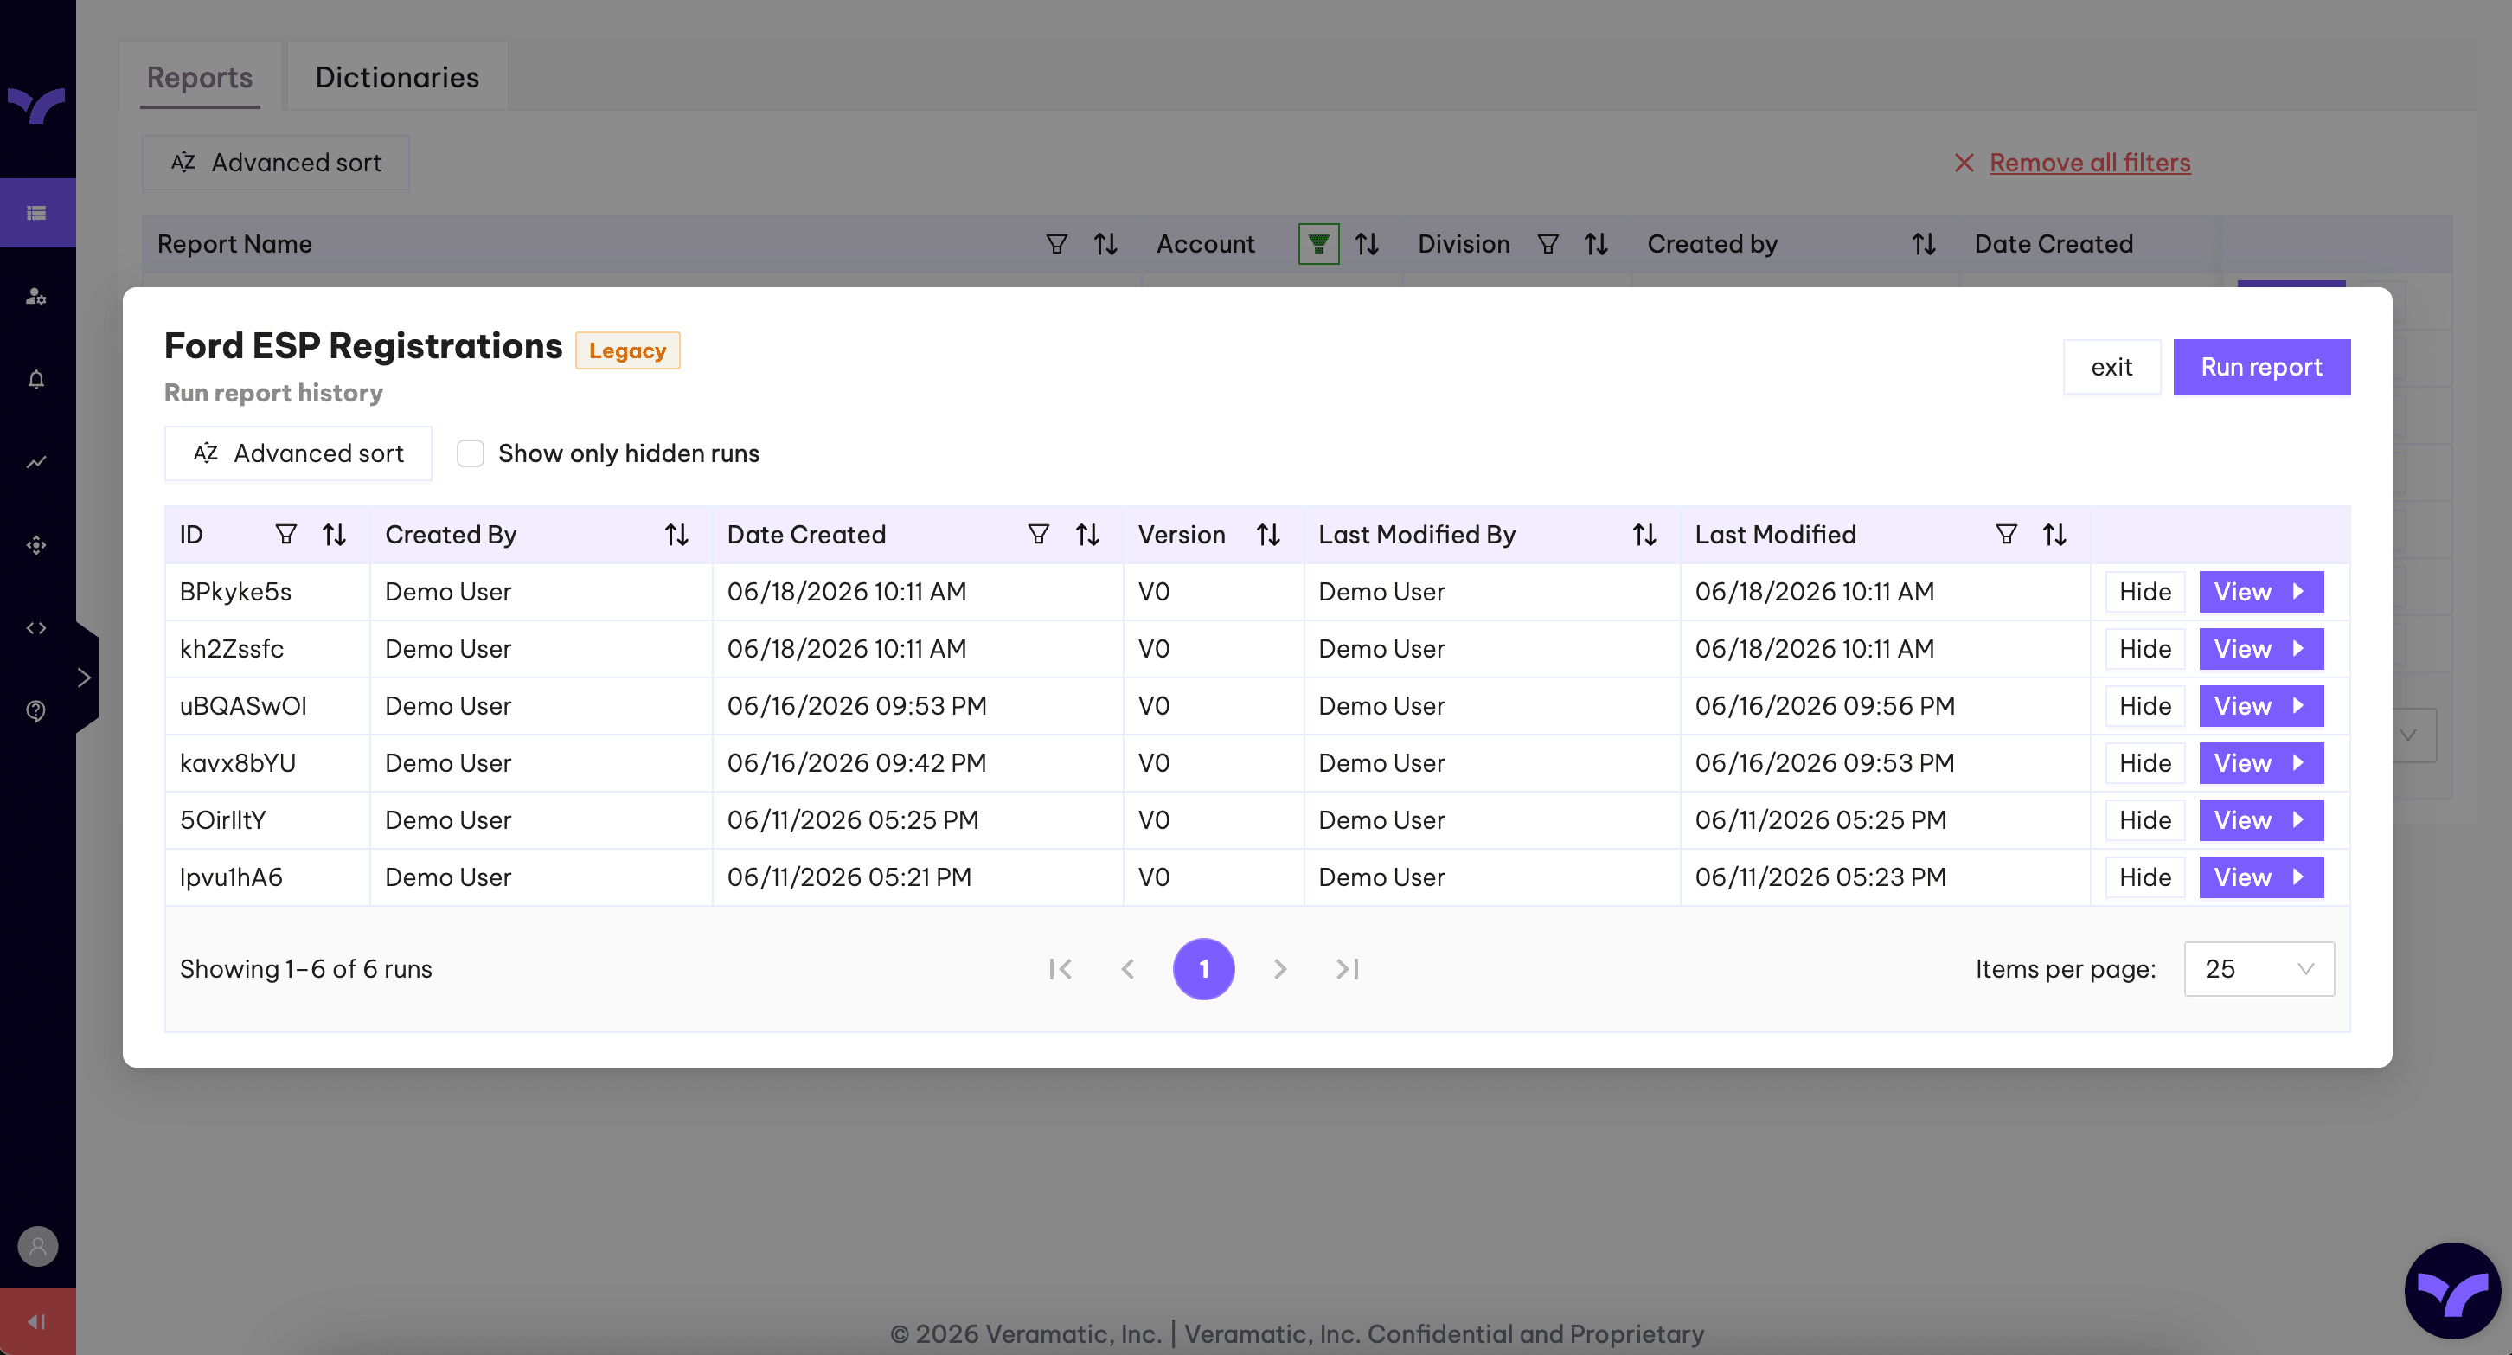
Task: Open the help question mark icon
Action: click(37, 711)
